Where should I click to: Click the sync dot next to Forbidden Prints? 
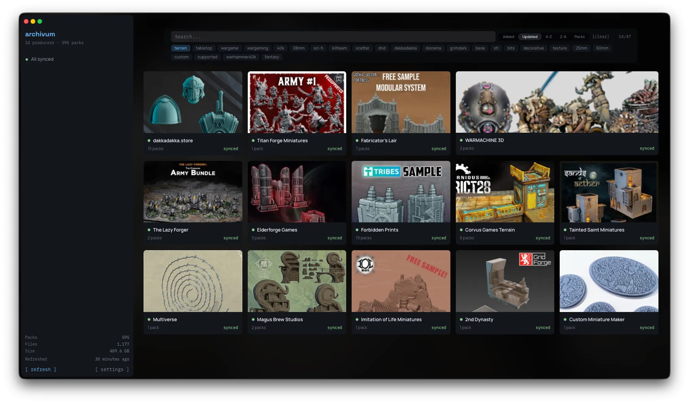coord(357,230)
